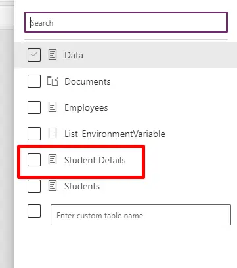Check the Employees checkbox
The width and height of the screenshot is (237, 268).
point(34,107)
